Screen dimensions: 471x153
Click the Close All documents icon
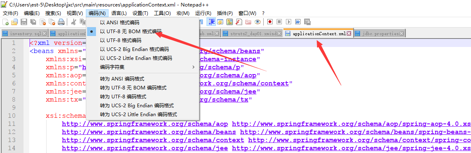click(52, 21)
